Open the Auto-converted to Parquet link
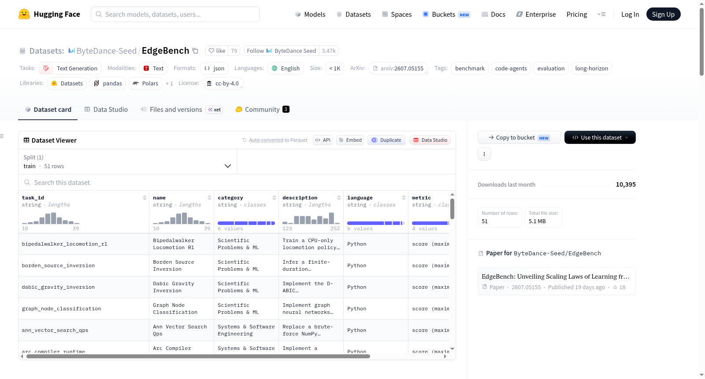Image resolution: width=705 pixels, height=379 pixels. 278,140
